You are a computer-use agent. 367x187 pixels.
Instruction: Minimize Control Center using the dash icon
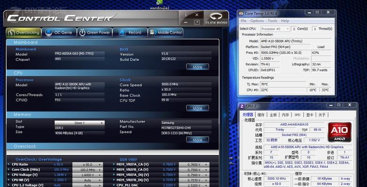(x=186, y=22)
